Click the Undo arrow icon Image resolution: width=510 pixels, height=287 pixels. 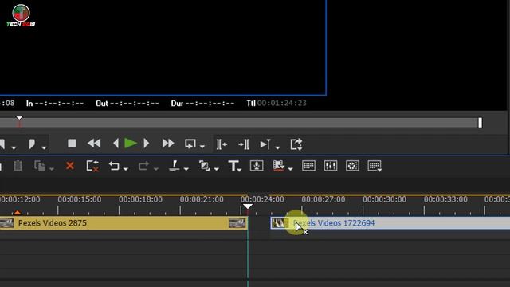(114, 166)
